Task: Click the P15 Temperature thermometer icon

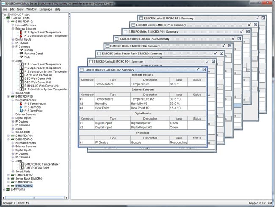Action: pos(21,103)
